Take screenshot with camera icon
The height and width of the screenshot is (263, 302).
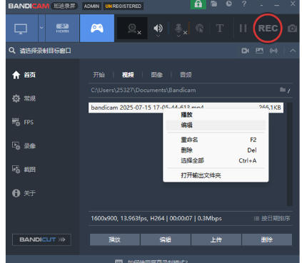click(x=292, y=29)
